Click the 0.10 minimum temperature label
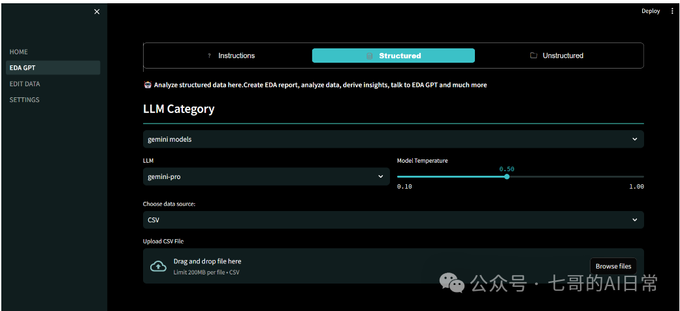This screenshot has width=680, height=311. (x=404, y=186)
